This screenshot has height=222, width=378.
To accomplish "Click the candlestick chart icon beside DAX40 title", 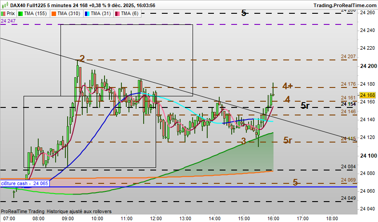I will (x=5, y=5).
